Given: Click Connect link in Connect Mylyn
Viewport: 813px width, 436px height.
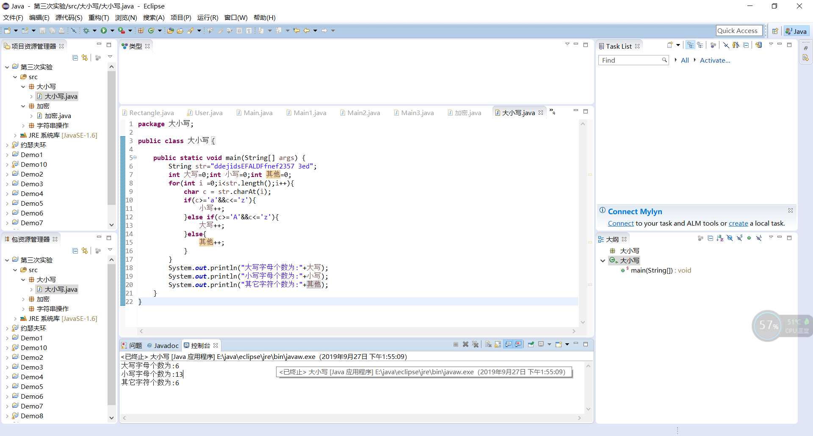Looking at the screenshot, I should (621, 223).
